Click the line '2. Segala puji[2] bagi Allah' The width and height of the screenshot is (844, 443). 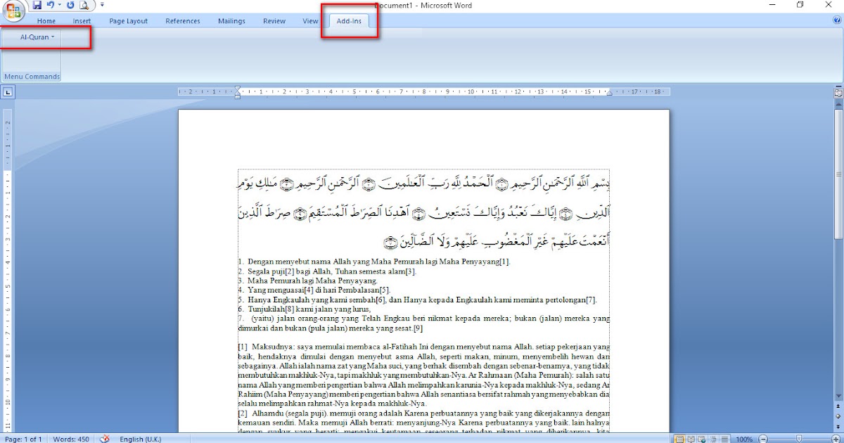[328, 271]
